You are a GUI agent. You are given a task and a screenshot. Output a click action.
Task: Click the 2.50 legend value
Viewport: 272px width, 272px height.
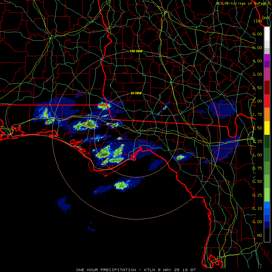point(257,88)
